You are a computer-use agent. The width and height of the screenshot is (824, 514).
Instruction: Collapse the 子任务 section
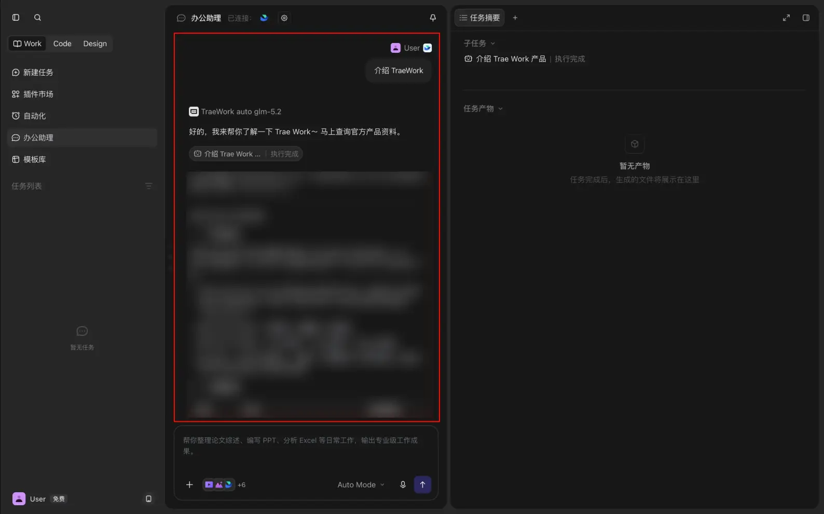tap(479, 44)
